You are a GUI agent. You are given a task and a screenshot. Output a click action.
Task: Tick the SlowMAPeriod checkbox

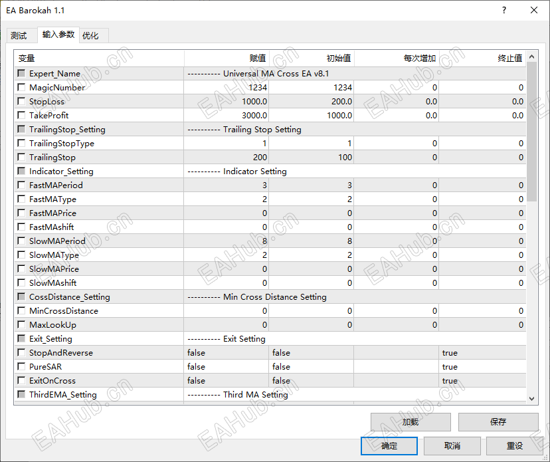(x=21, y=241)
